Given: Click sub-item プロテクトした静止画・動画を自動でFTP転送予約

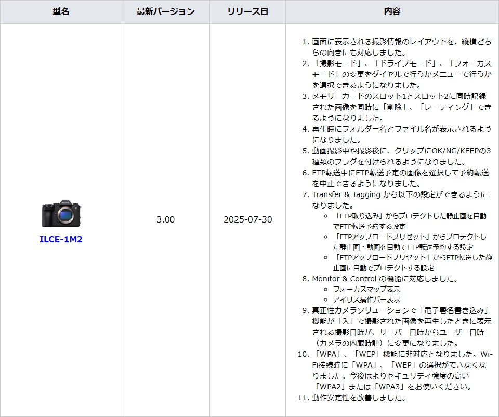Looking at the screenshot, I should (410, 242).
